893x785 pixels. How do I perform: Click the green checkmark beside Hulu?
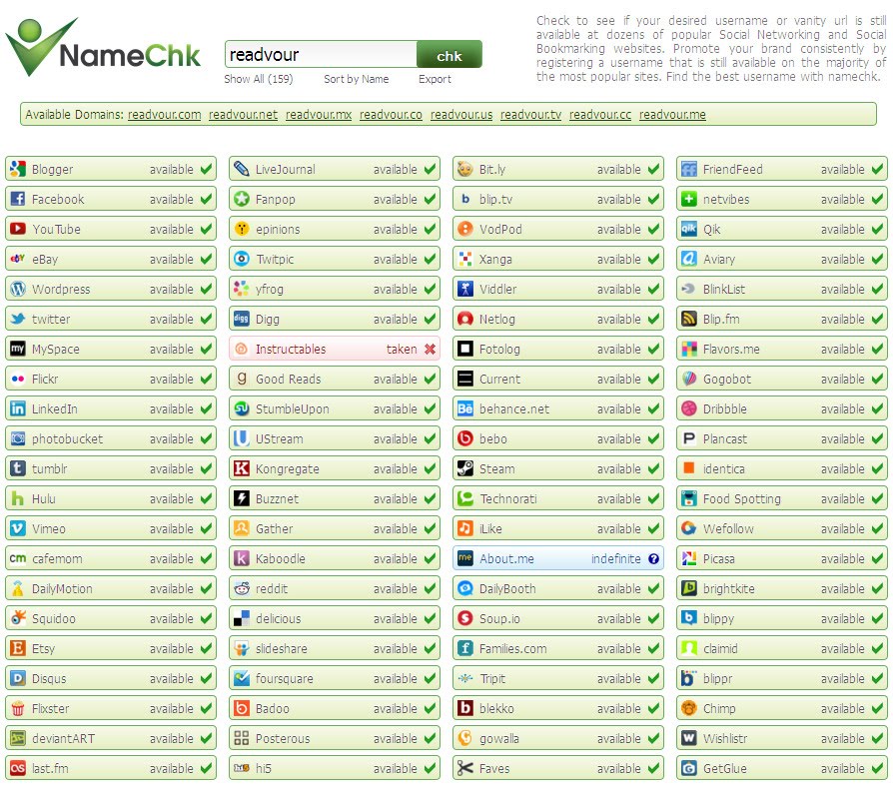pyautogui.click(x=206, y=498)
